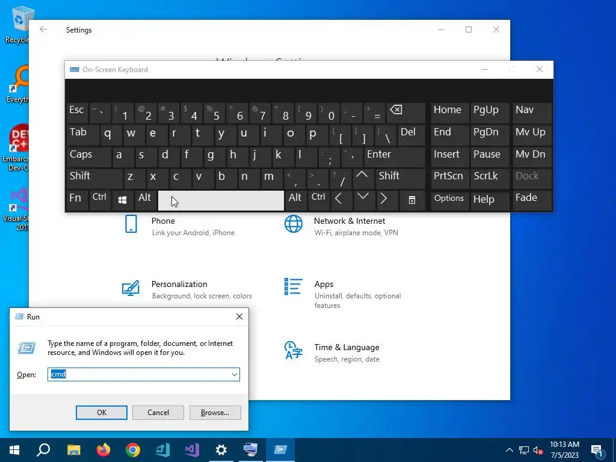The width and height of the screenshot is (616, 462).
Task: Click the Nav key on the keyboard
Action: click(532, 113)
